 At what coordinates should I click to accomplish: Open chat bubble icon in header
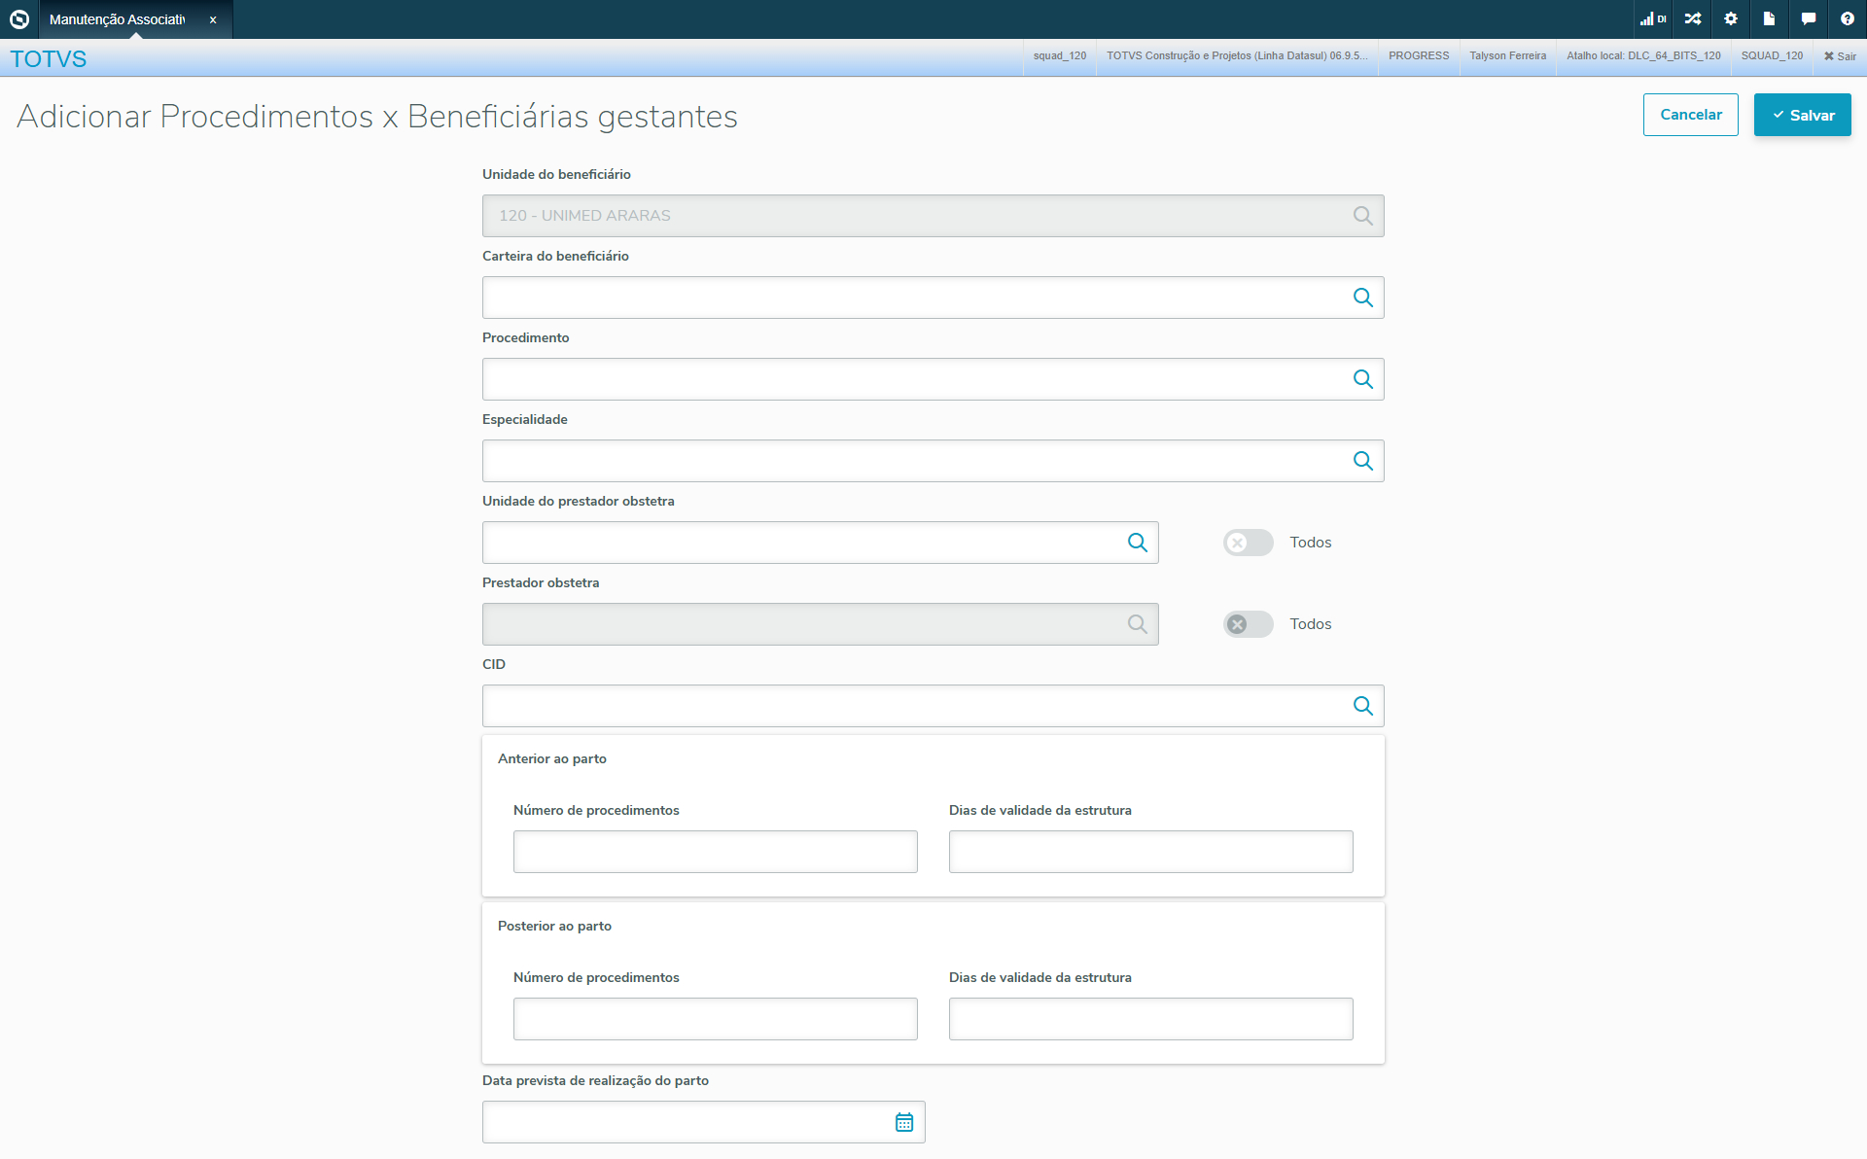pyautogui.click(x=1808, y=18)
